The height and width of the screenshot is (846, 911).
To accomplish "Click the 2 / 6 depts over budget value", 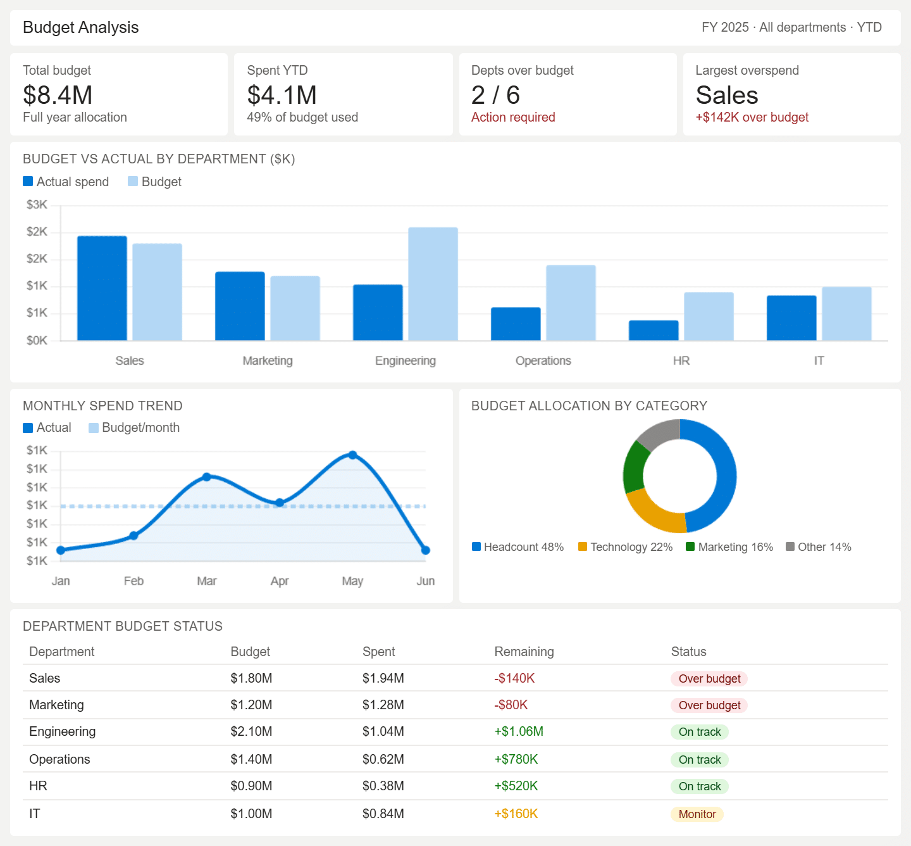I will 495,95.
